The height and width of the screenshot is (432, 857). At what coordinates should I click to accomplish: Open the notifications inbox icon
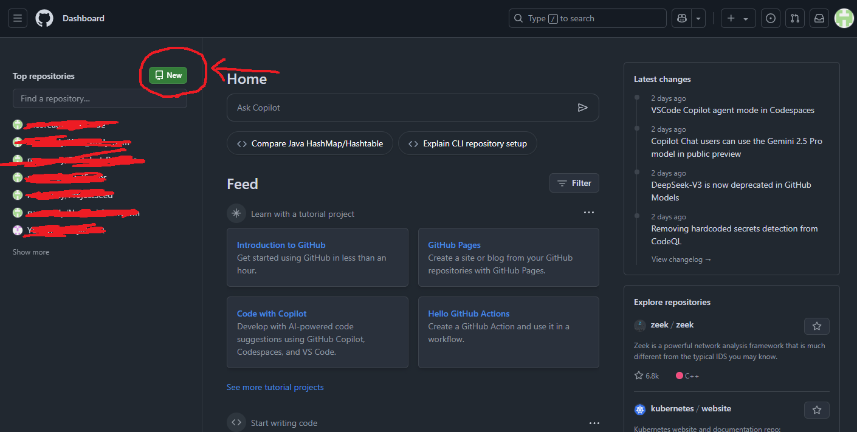pos(819,18)
